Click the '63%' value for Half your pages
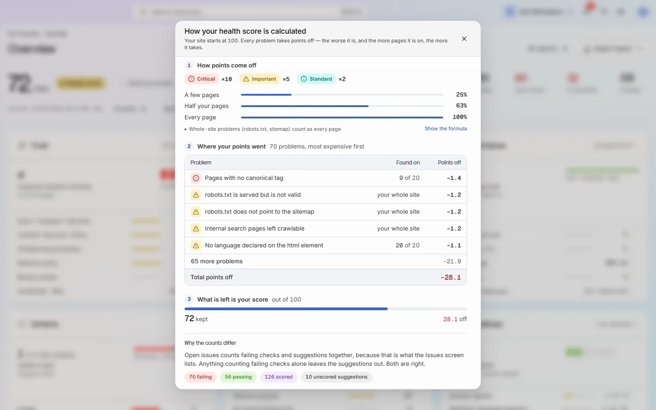Screen dimensions: 656x410 coord(461,106)
